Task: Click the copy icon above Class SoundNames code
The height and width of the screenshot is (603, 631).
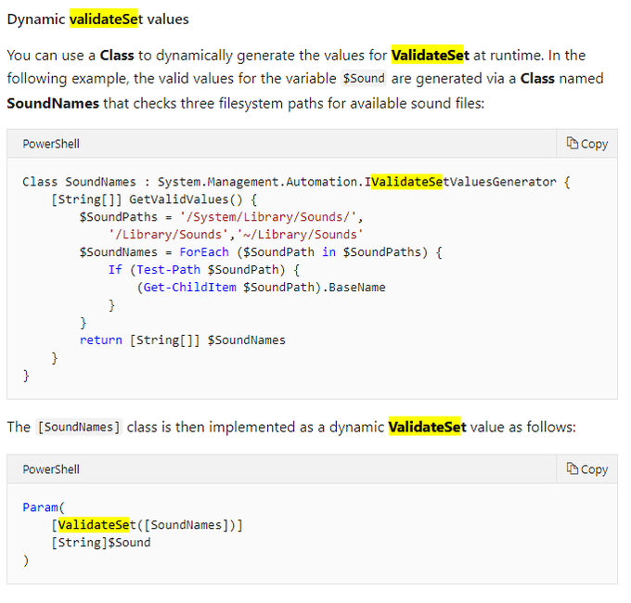Action: [x=573, y=144]
